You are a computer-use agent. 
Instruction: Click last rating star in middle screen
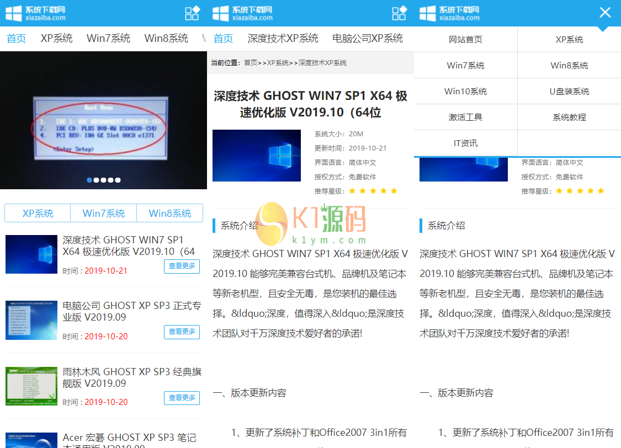tap(394, 191)
